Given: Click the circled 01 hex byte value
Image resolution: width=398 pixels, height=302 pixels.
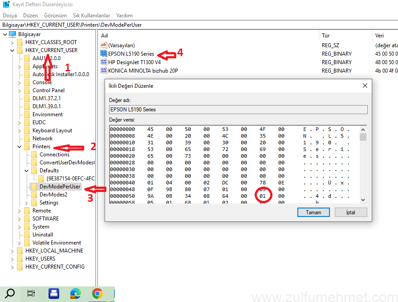Looking at the screenshot, I should coord(262,196).
